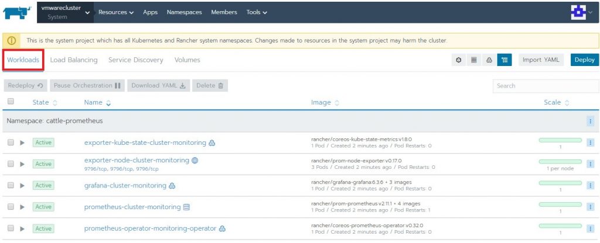
Task: Focus the workloads Search field
Action: (x=546, y=86)
